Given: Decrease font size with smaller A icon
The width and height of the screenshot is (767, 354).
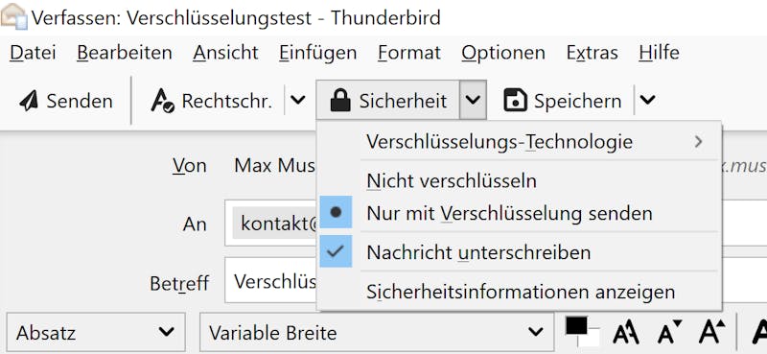Looking at the screenshot, I should (x=669, y=333).
